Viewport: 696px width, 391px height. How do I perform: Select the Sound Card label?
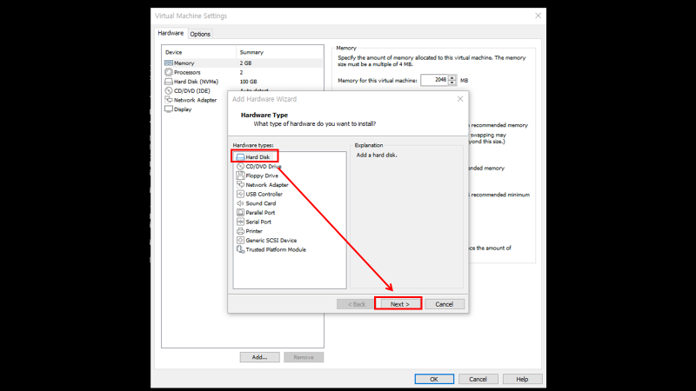coord(261,203)
